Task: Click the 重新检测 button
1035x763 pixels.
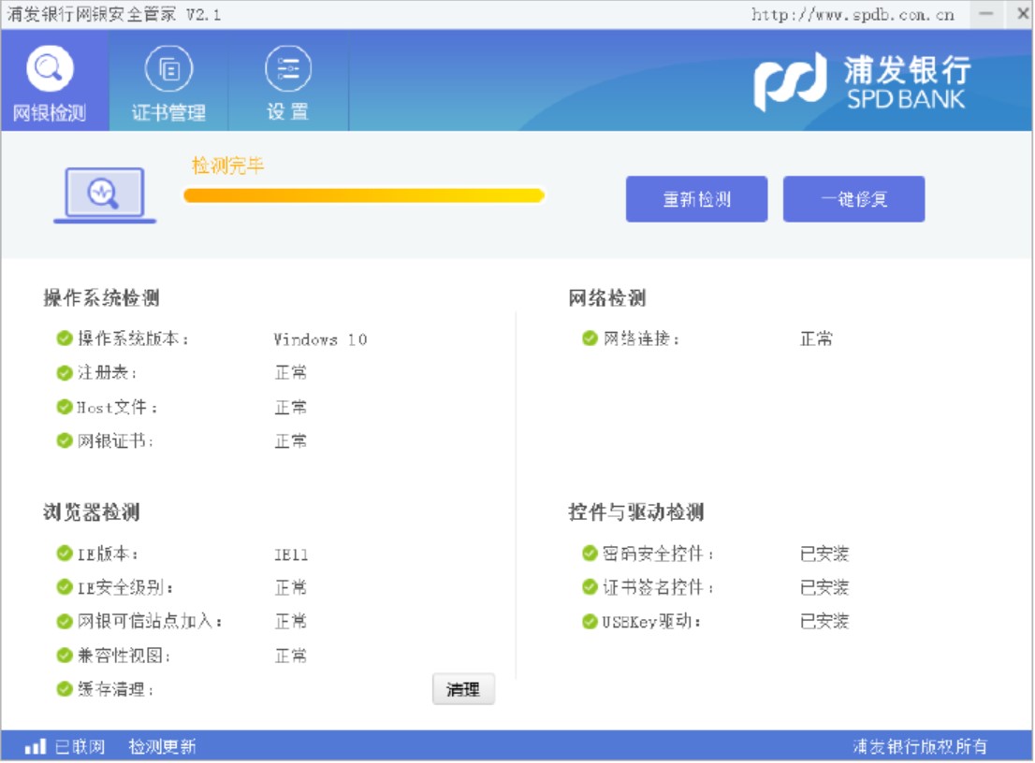Action: (x=696, y=199)
